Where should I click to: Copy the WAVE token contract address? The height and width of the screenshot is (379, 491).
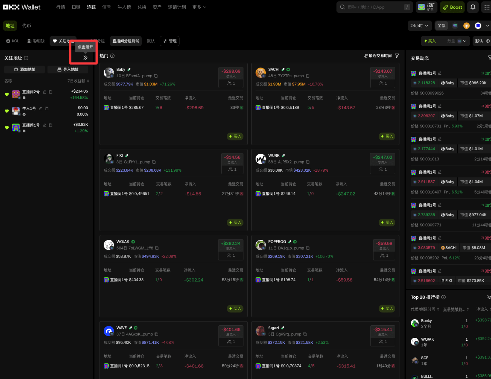point(156,334)
